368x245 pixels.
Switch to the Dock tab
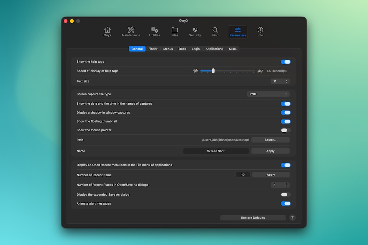click(183, 49)
